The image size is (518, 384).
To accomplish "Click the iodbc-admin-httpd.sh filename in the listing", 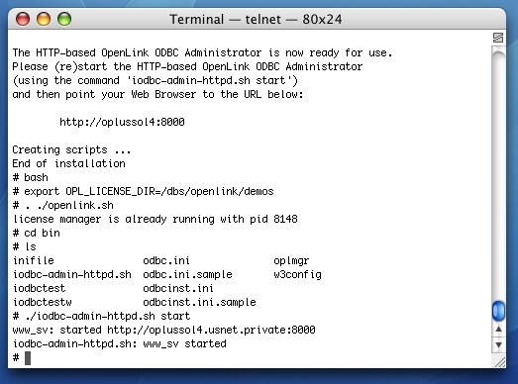I will click(x=72, y=275).
